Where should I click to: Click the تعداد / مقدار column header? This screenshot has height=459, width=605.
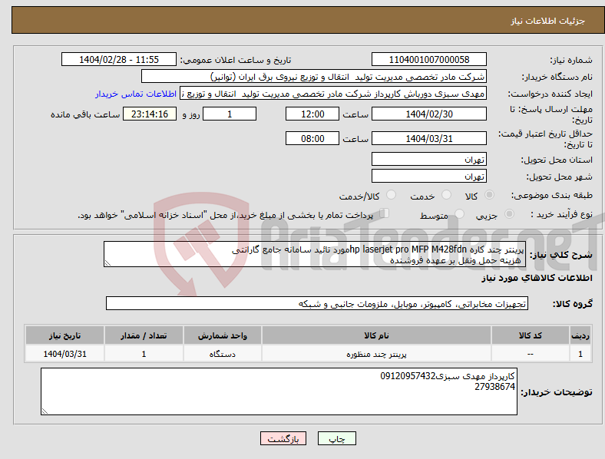(x=144, y=335)
